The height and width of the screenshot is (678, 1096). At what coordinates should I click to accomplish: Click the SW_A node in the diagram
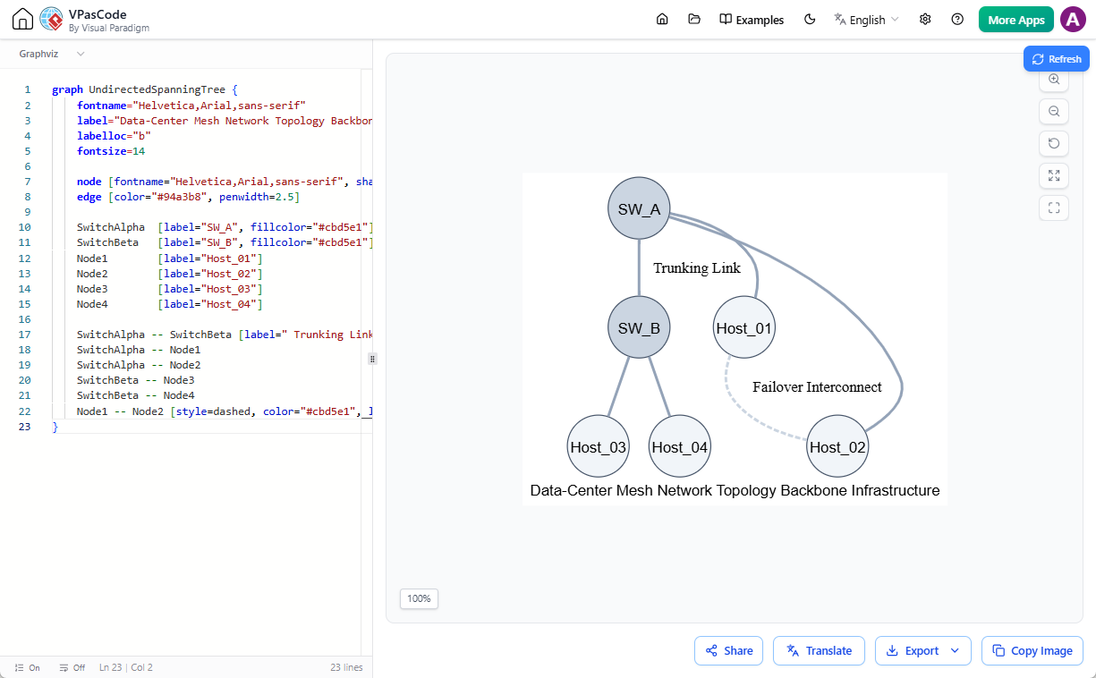639,208
